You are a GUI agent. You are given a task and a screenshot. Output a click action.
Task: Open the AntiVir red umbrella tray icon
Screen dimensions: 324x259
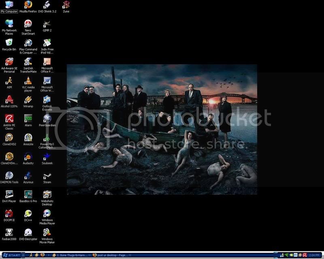tap(305, 255)
